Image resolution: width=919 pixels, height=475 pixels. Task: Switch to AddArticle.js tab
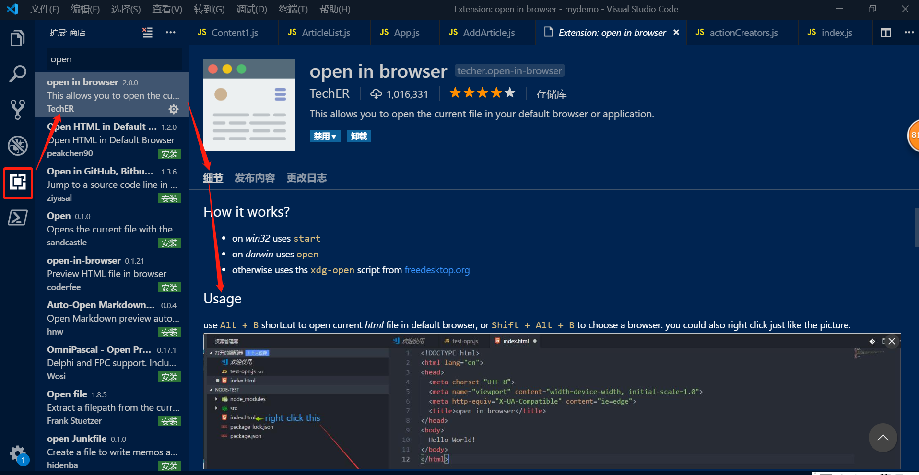(x=487, y=33)
